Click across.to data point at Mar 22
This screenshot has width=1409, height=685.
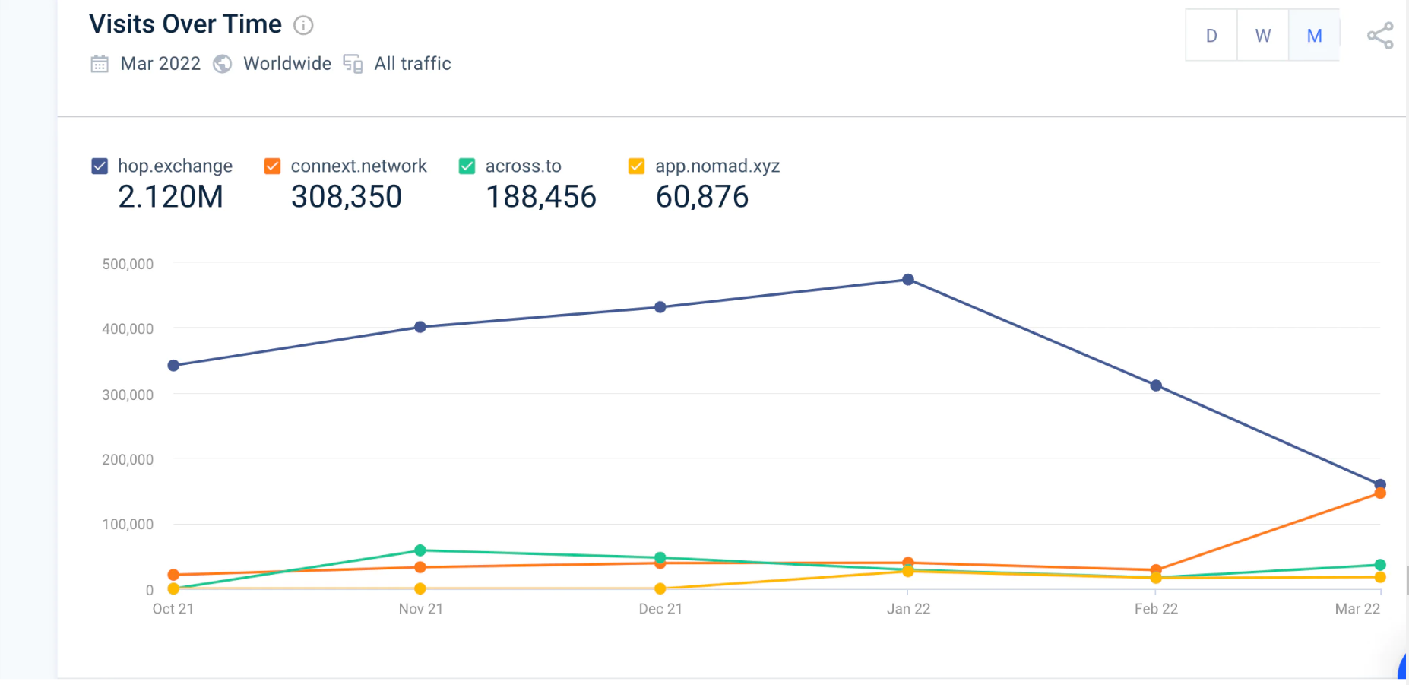pos(1380,565)
